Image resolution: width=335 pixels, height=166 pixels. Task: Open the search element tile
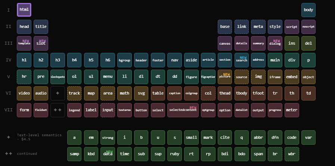click(x=242, y=60)
